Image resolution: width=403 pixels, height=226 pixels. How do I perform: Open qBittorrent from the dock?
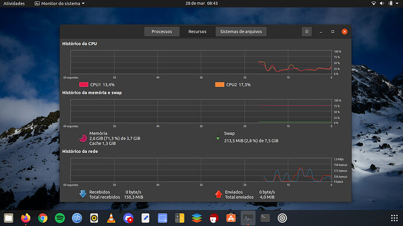pos(77,218)
